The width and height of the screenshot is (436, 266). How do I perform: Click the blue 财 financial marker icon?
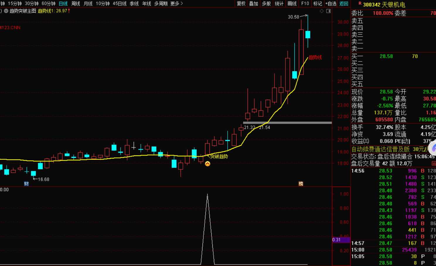point(26,184)
